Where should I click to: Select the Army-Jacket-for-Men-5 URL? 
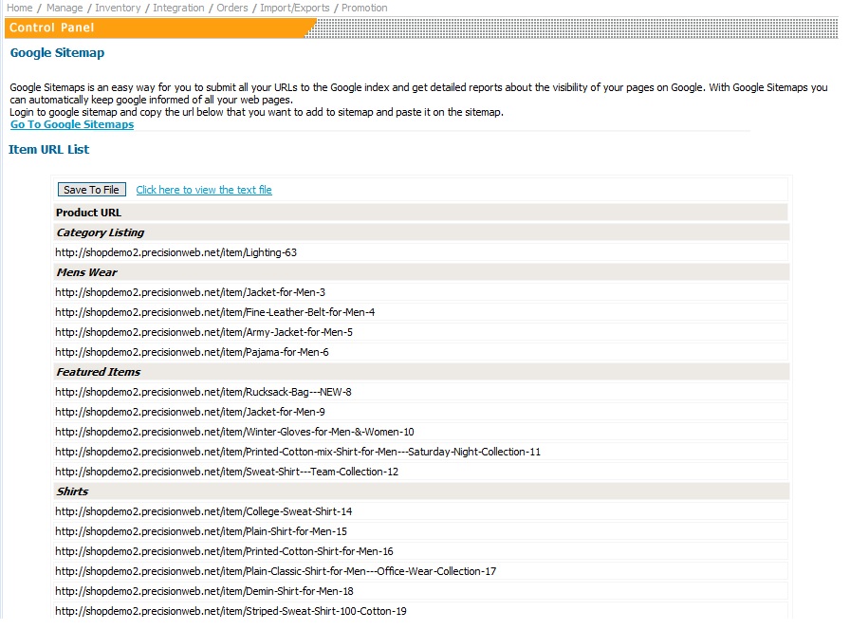(204, 332)
